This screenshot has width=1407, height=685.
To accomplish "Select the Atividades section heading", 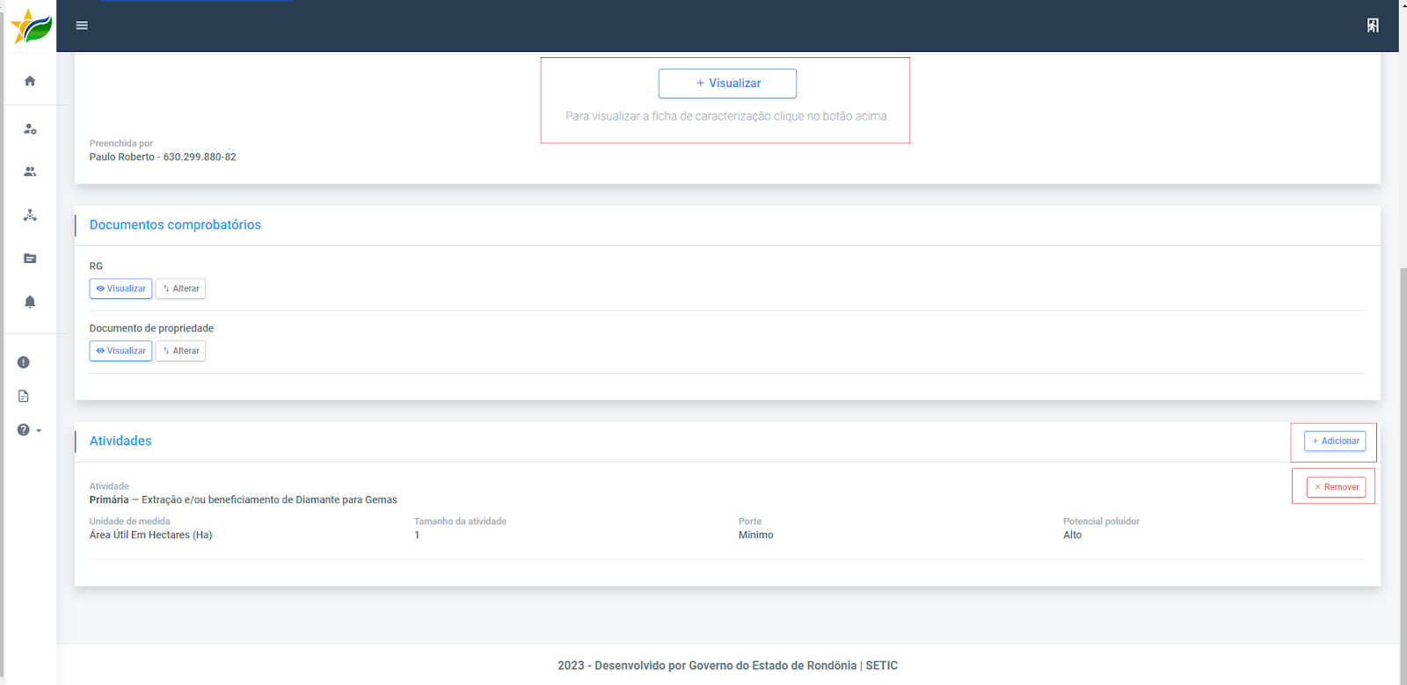I will [x=120, y=441].
